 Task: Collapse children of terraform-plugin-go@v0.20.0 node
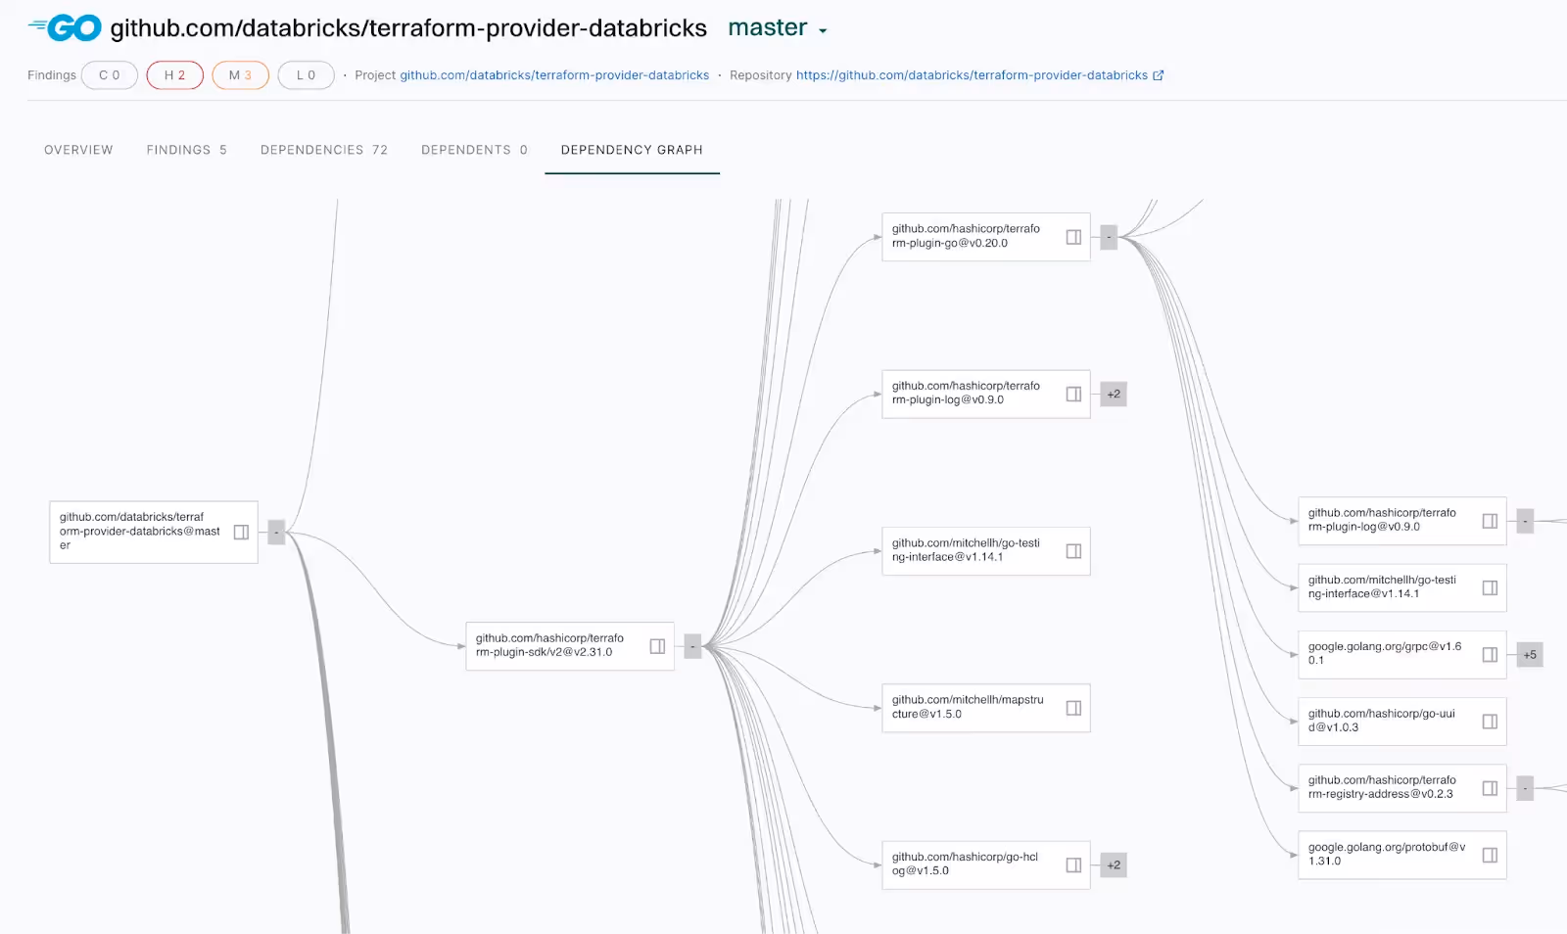(x=1109, y=237)
